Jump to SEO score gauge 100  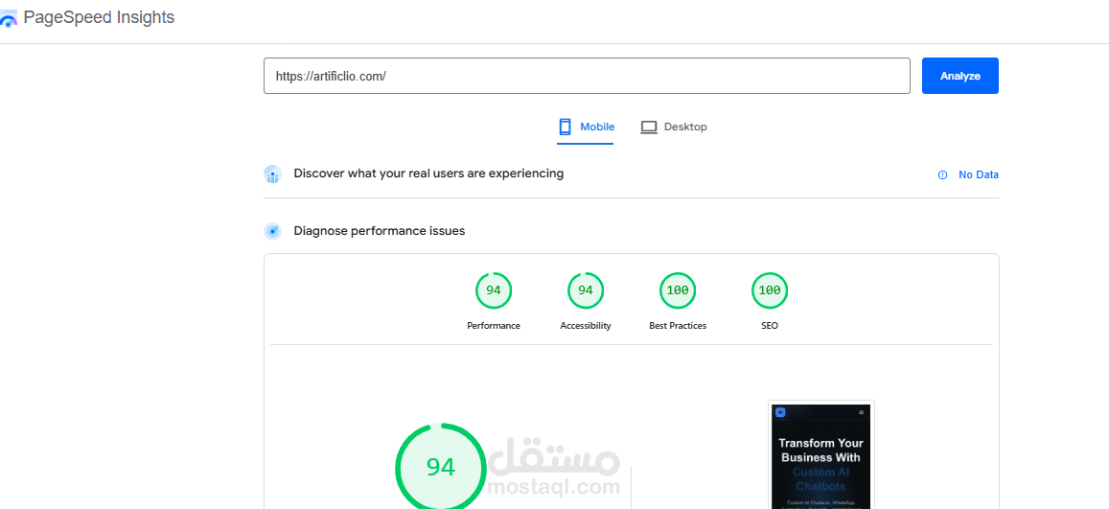[x=770, y=290]
